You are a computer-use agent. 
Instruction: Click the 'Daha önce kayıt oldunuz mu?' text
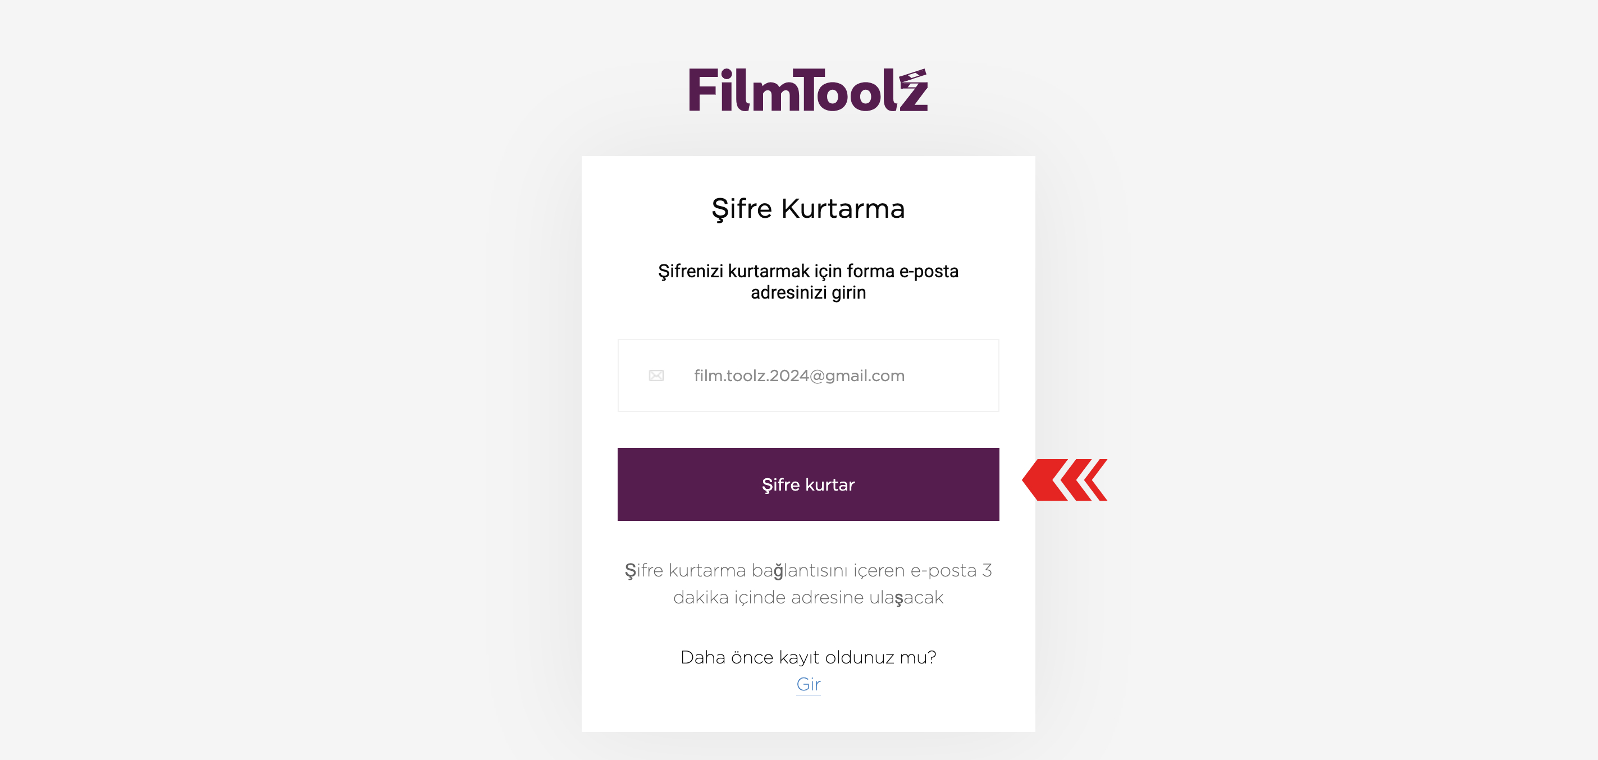809,657
